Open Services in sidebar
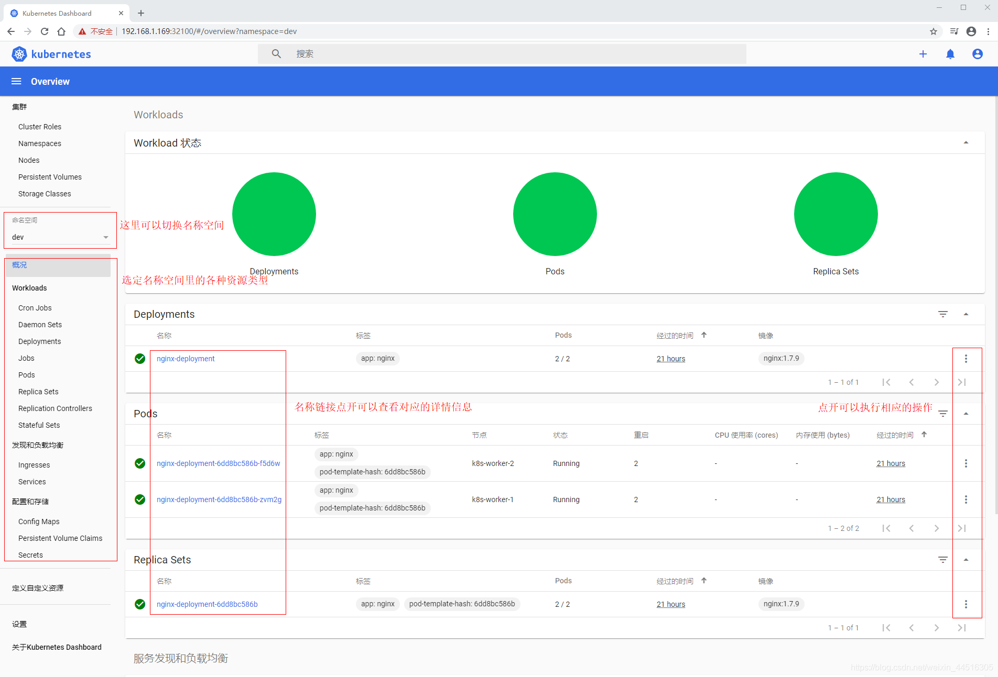Viewport: 998px width, 677px height. 32,482
